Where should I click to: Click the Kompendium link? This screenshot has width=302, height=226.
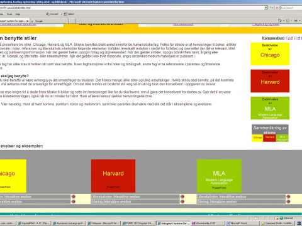point(273,38)
